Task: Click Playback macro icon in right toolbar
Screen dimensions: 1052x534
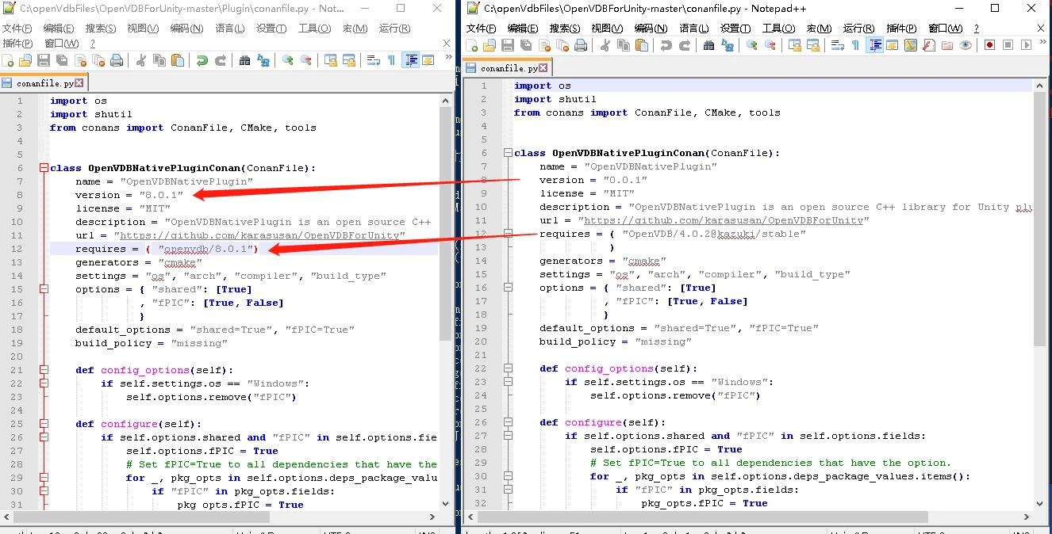Action: 1026,45
